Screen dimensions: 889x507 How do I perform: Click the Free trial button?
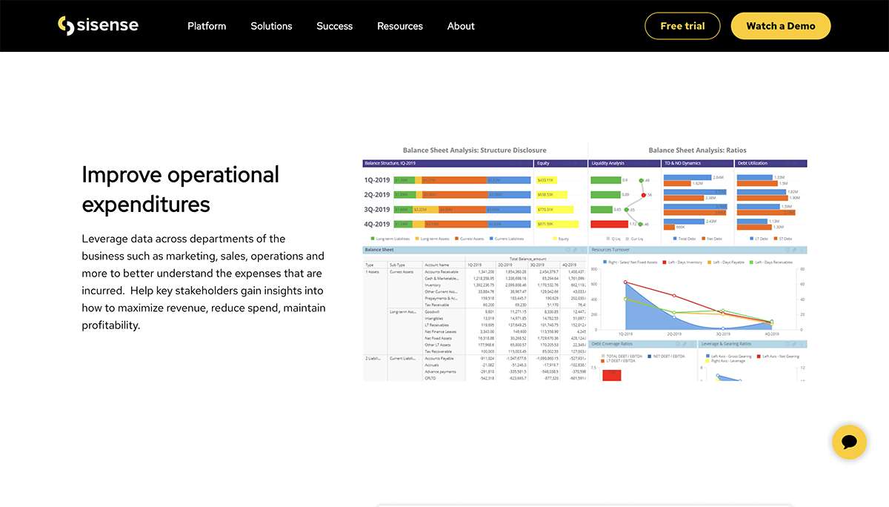point(682,26)
